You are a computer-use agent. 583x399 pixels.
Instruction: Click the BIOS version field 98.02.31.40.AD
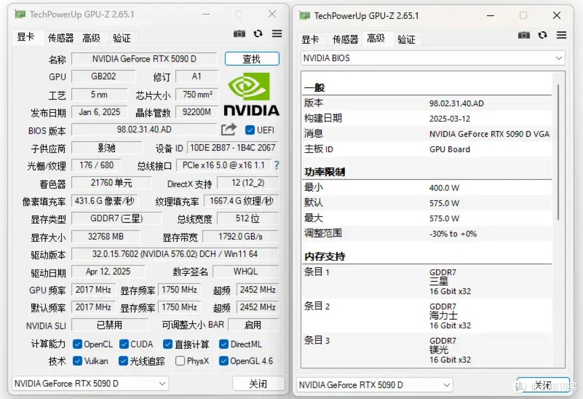144,130
